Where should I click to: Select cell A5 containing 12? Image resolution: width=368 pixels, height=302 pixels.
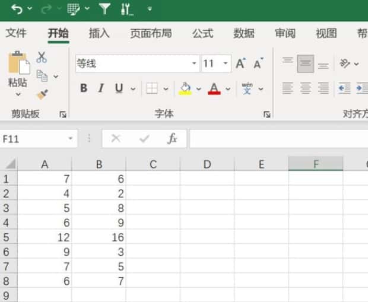pos(45,237)
